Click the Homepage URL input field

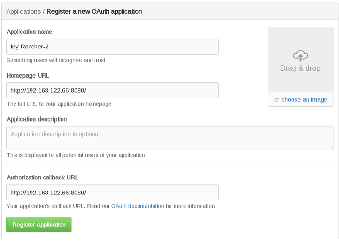coord(112,90)
